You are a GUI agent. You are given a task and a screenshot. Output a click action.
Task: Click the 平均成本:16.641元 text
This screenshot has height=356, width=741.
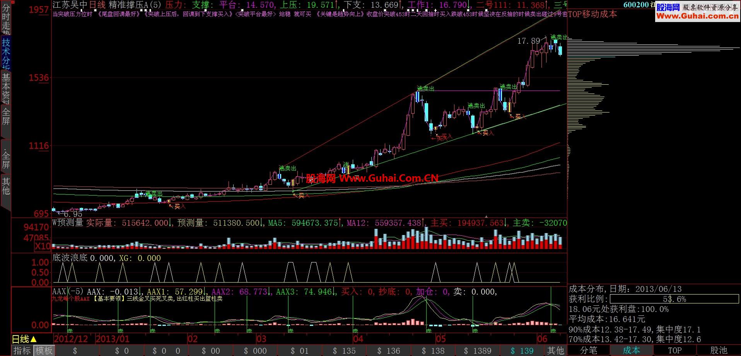[x=607, y=319]
